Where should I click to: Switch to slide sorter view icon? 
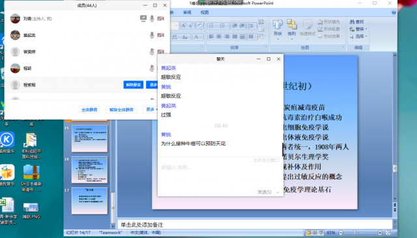click(315, 233)
